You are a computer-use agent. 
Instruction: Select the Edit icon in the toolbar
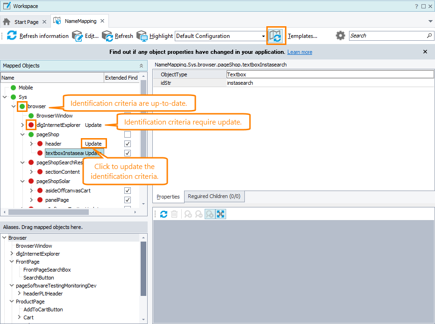78,36
